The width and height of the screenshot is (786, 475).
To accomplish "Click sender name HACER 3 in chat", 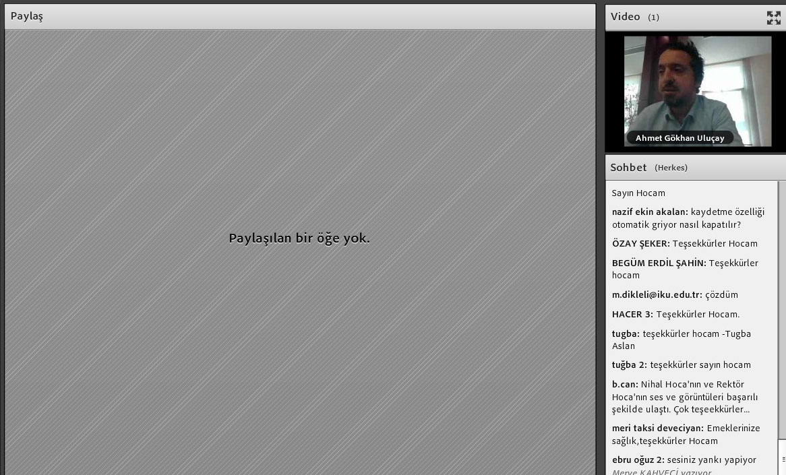I will click(632, 314).
